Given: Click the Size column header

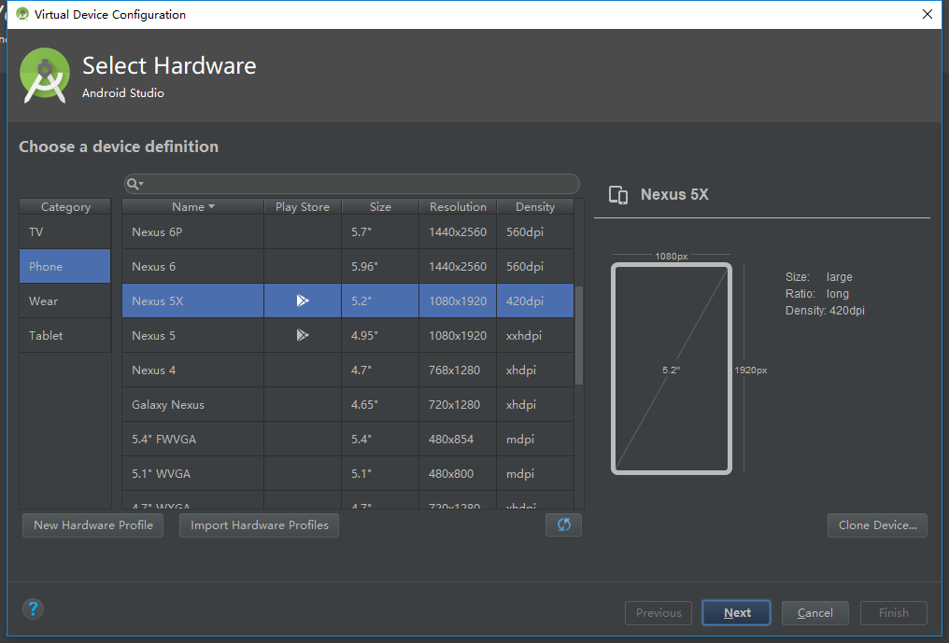Looking at the screenshot, I should (x=380, y=207).
